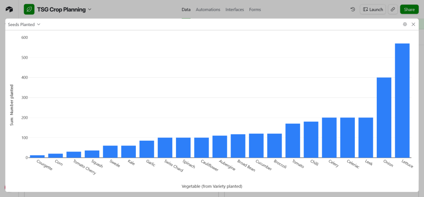Viewport: 424px width, 197px height.
Task: Click the Tomato bar in the chart
Action: (x=293, y=141)
